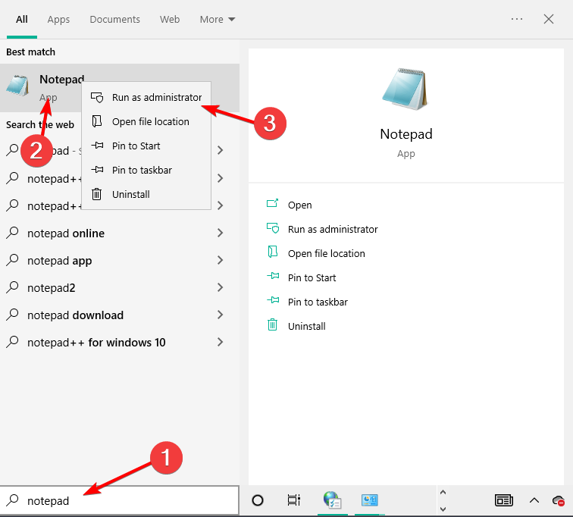Expand the 'notepad app' suggestion arrow
This screenshot has height=517, width=573.
(x=220, y=260)
